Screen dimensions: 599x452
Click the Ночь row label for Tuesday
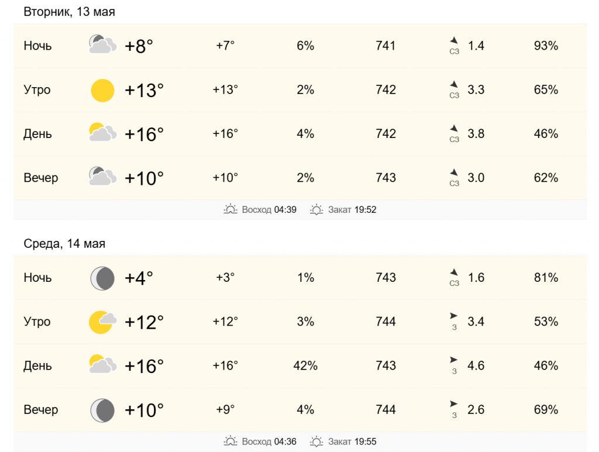(37, 46)
